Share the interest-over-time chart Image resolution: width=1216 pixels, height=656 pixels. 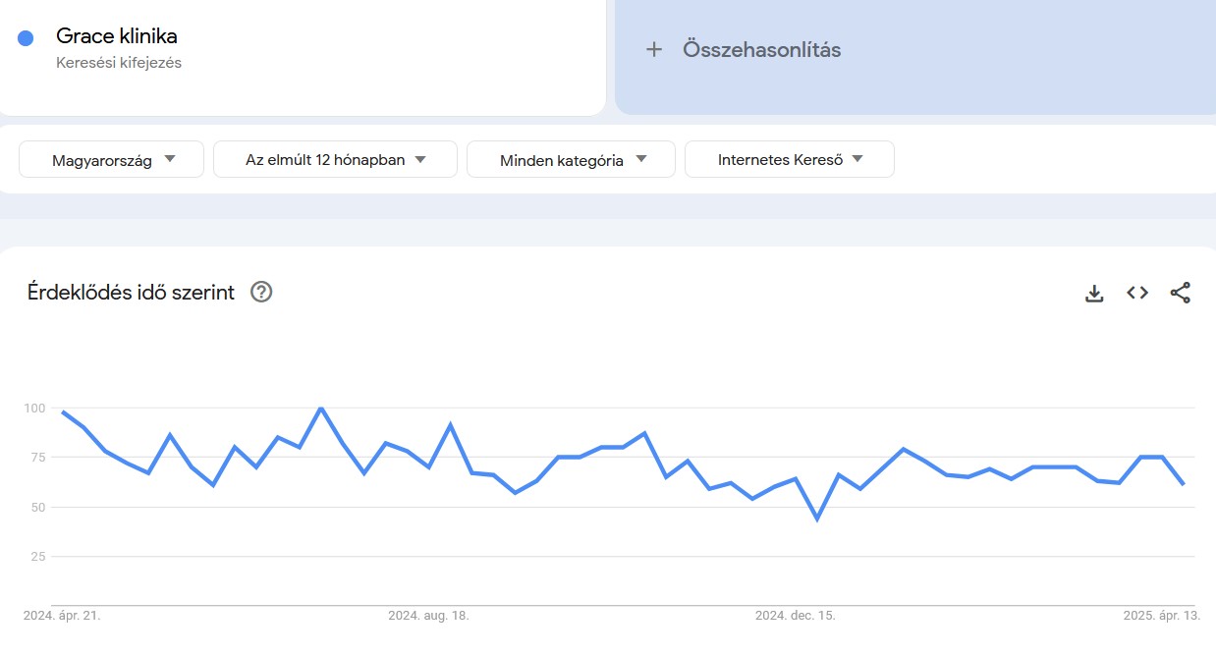[1181, 292]
